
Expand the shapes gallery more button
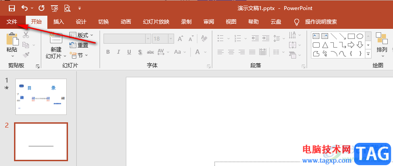tap(368, 53)
